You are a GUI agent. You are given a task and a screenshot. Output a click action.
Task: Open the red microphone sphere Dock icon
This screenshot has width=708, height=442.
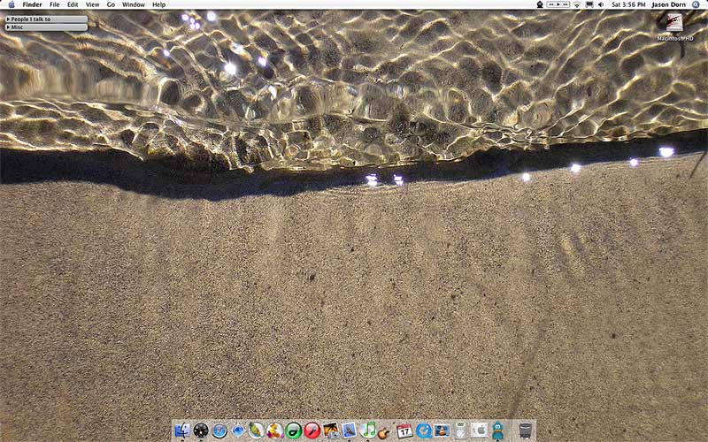point(312,431)
